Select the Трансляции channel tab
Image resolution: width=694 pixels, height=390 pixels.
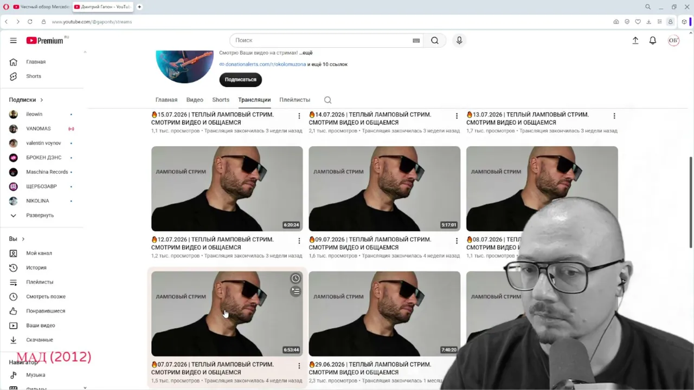click(x=254, y=100)
